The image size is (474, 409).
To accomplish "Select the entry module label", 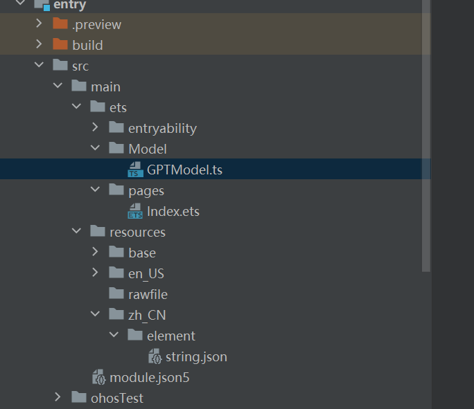I will [x=70, y=6].
